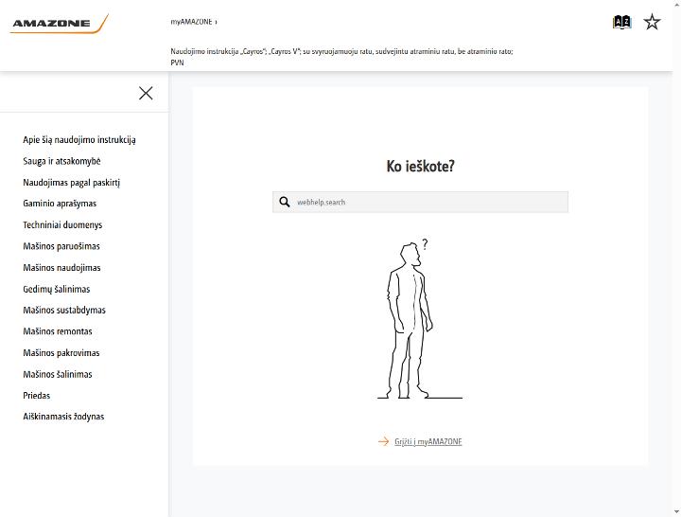
Task: Click the scrollbar down arrow
Action: pos(676,512)
